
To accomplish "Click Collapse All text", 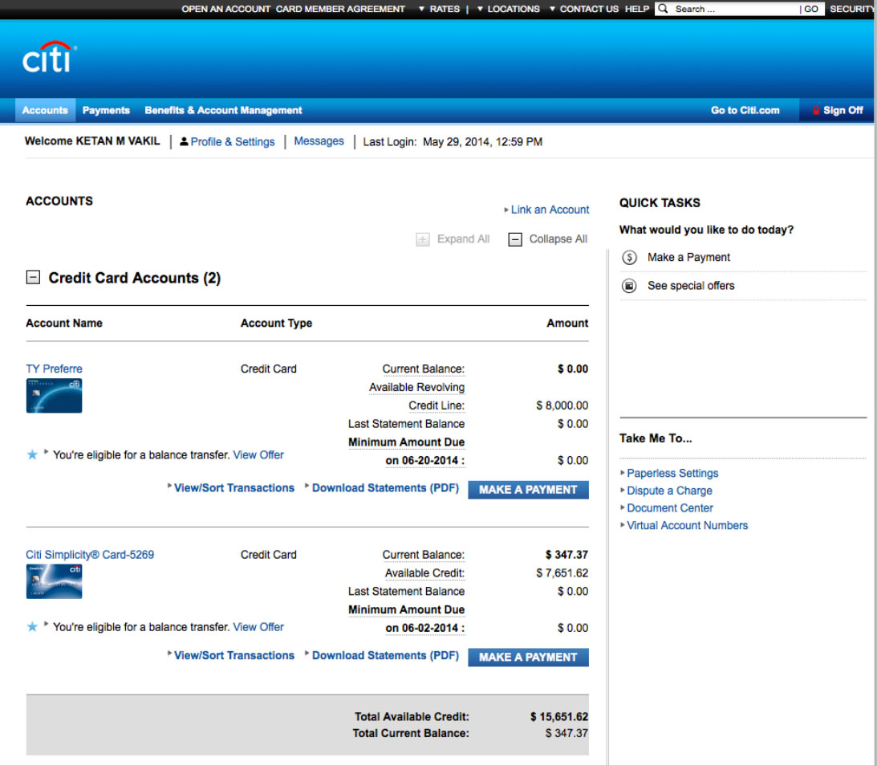I will point(558,239).
